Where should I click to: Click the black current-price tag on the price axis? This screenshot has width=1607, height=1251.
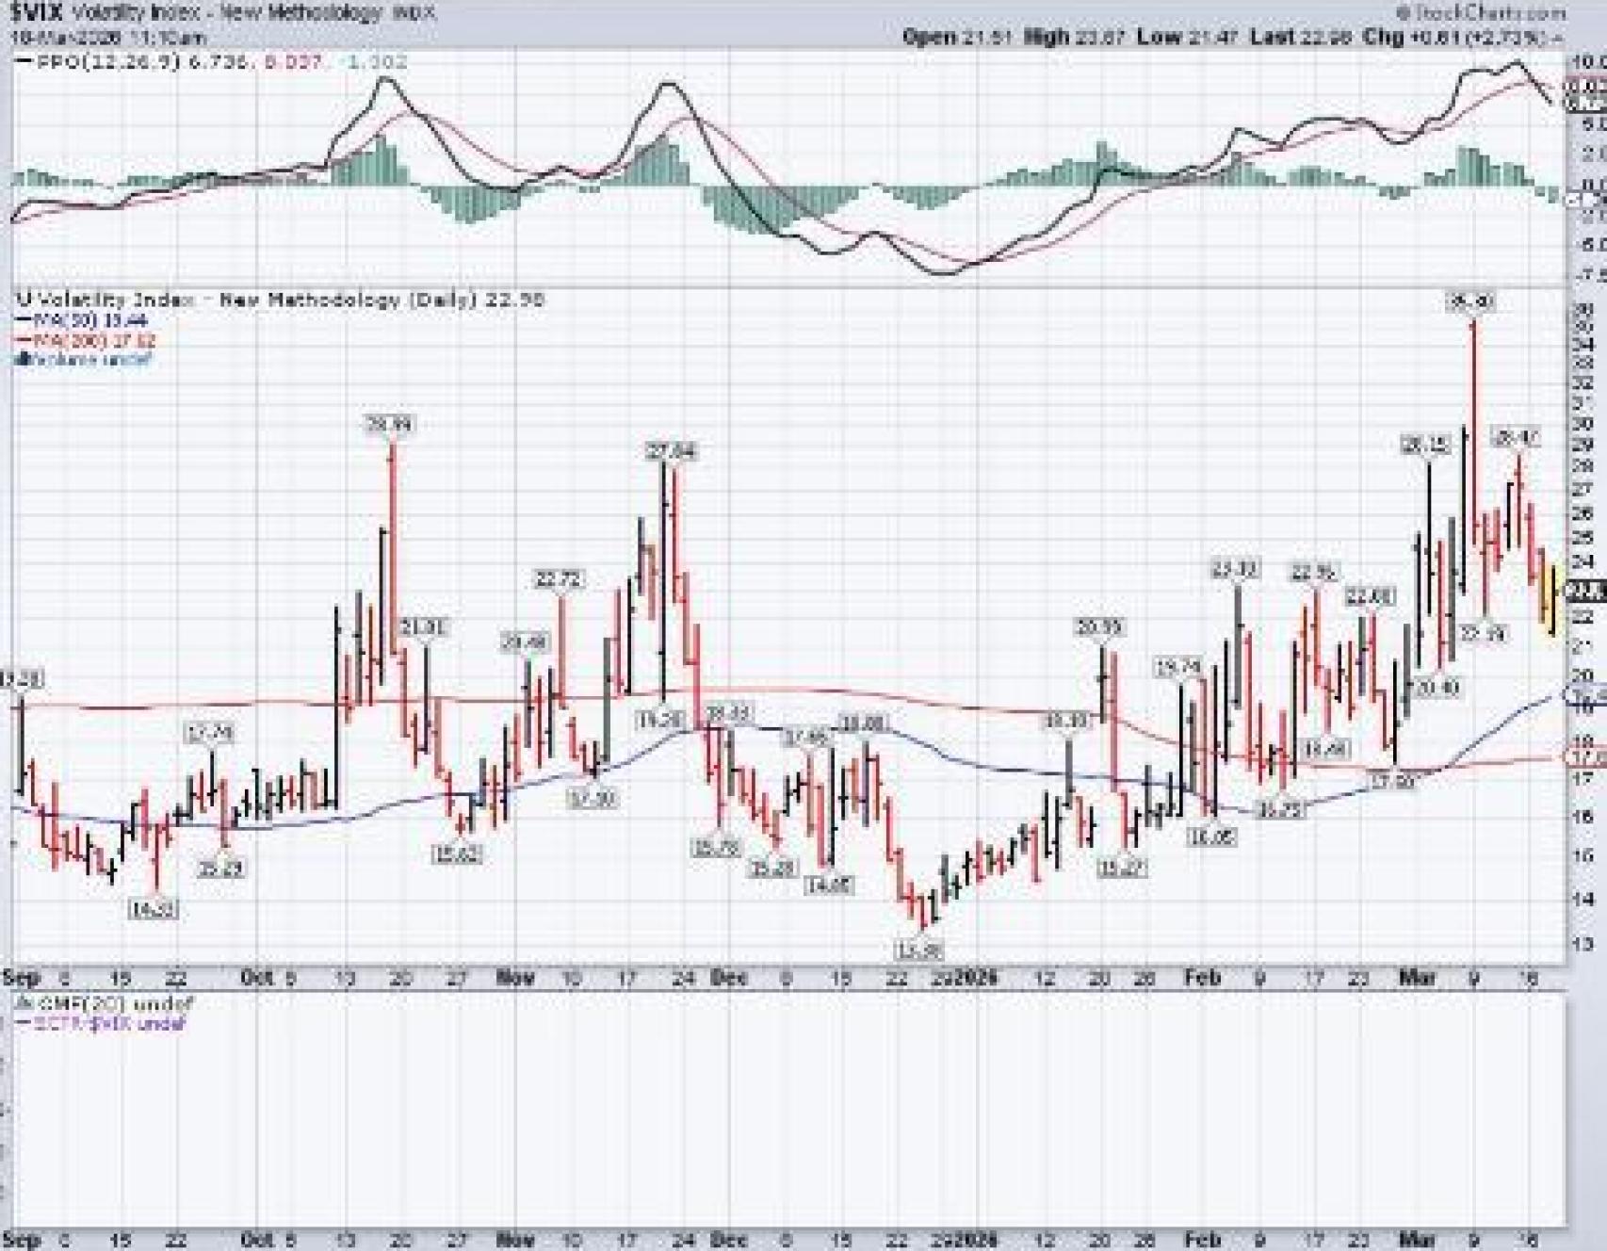pos(1585,593)
